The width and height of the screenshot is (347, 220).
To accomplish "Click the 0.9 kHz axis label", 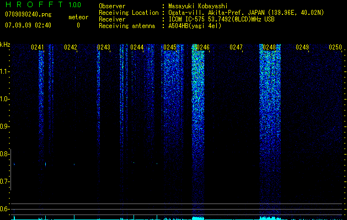I will [x=4, y=127].
